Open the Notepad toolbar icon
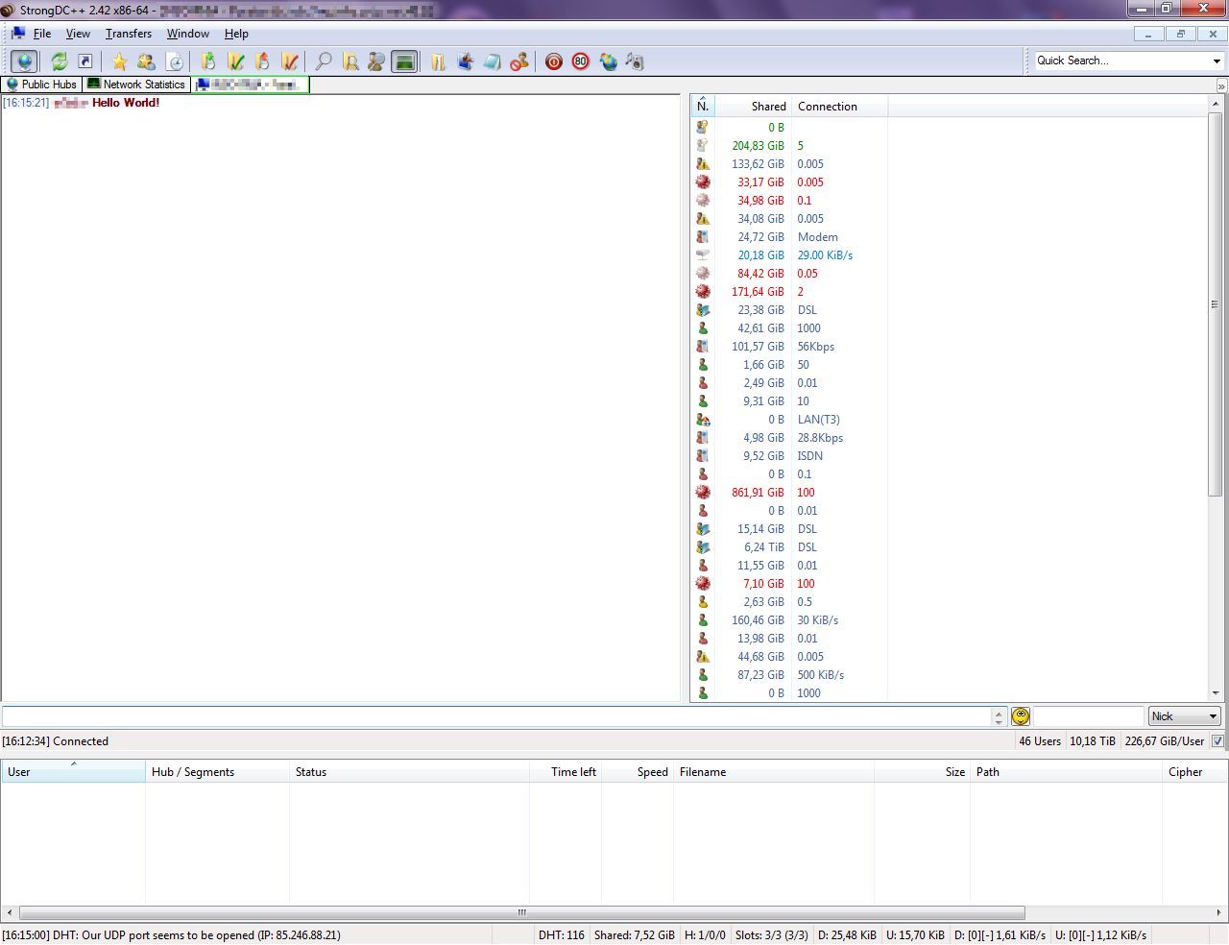Image resolution: width=1229 pixels, height=945 pixels. pyautogui.click(x=492, y=61)
